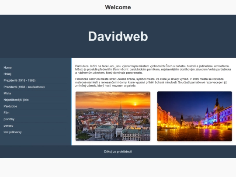Click paragraph starting 'Pardubice, ležící na řece Labi'
The image size is (236, 177).
(x=153, y=69)
